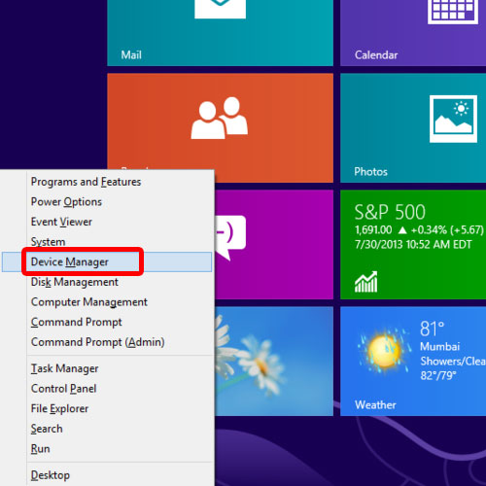Open the Calendar tile
This screenshot has height=486, width=486.
413,32
